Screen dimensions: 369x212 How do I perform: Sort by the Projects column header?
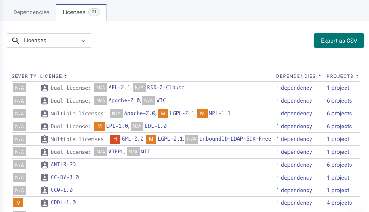click(x=343, y=76)
